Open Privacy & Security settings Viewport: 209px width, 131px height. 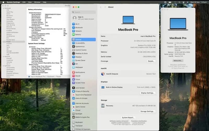click(82, 91)
